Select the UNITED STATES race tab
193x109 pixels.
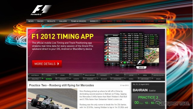[x=158, y=75]
